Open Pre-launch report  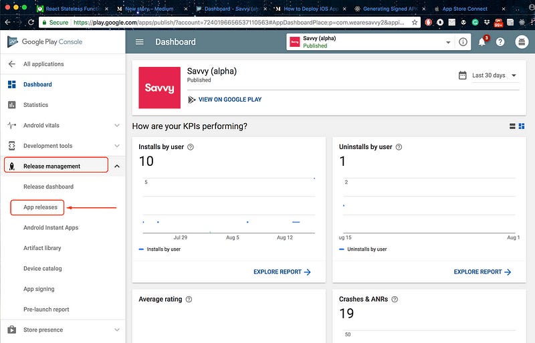pyautogui.click(x=46, y=310)
